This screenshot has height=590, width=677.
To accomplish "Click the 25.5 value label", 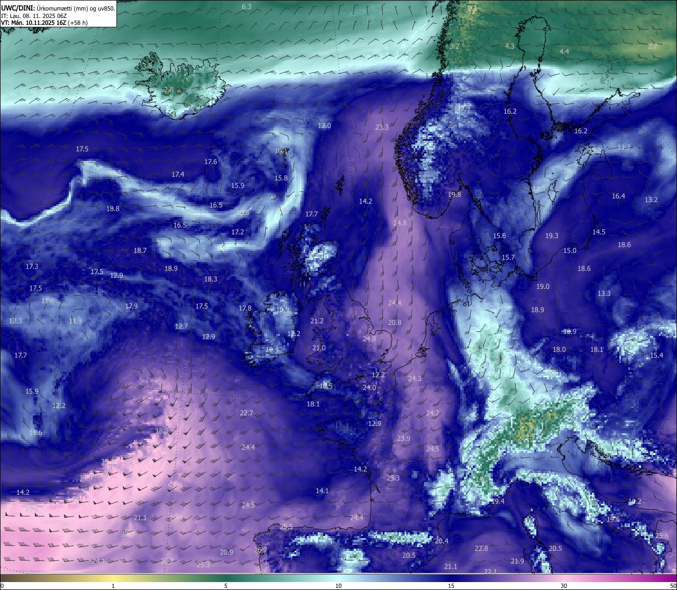I will click(x=286, y=527).
